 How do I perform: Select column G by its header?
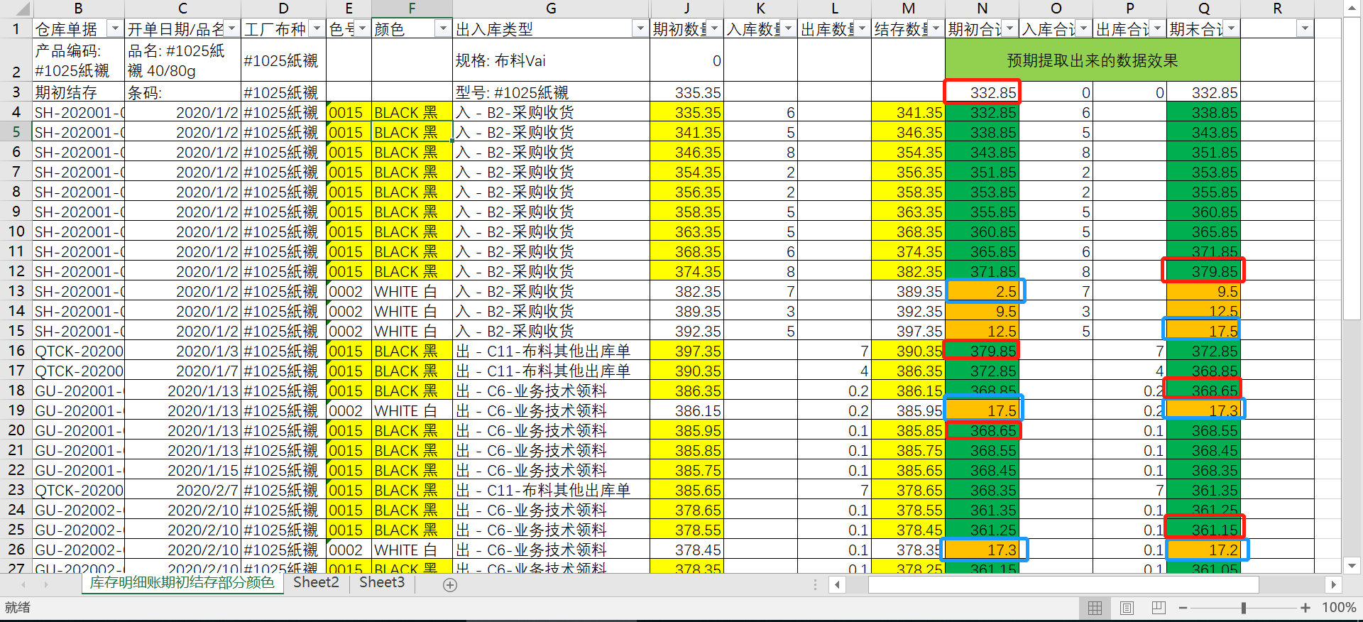[x=551, y=9]
